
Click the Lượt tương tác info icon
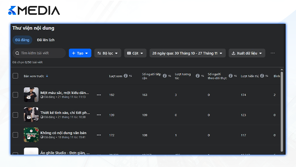pos(198,76)
